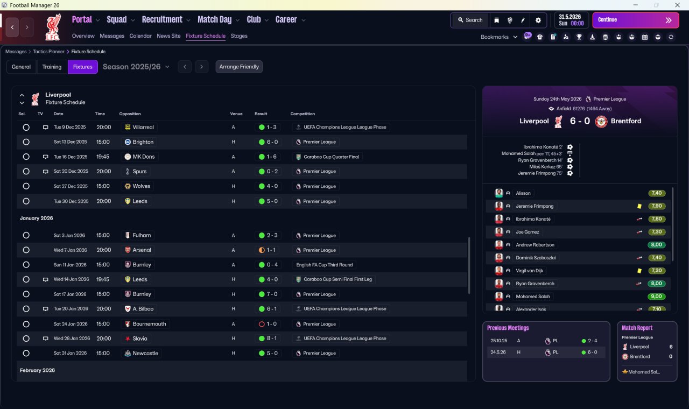
Task: Open the settings gear icon
Action: pyautogui.click(x=538, y=20)
